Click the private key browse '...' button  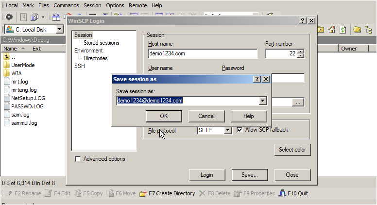pyautogui.click(x=298, y=102)
